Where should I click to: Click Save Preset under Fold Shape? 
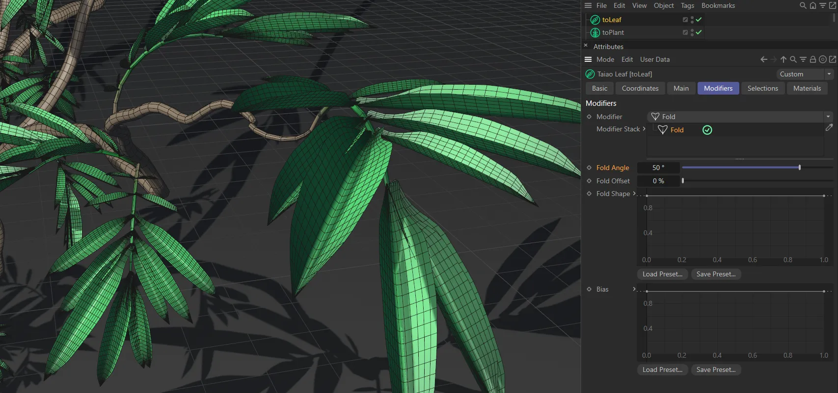tap(716, 274)
